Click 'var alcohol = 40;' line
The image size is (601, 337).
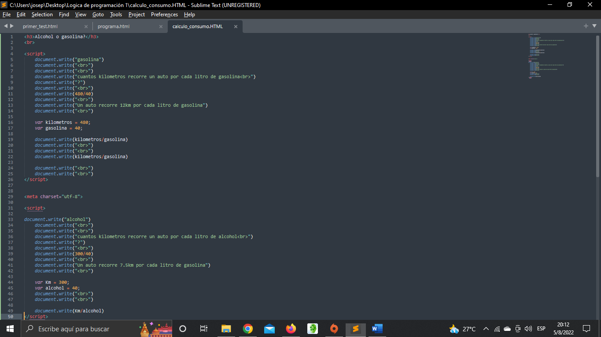(57, 288)
